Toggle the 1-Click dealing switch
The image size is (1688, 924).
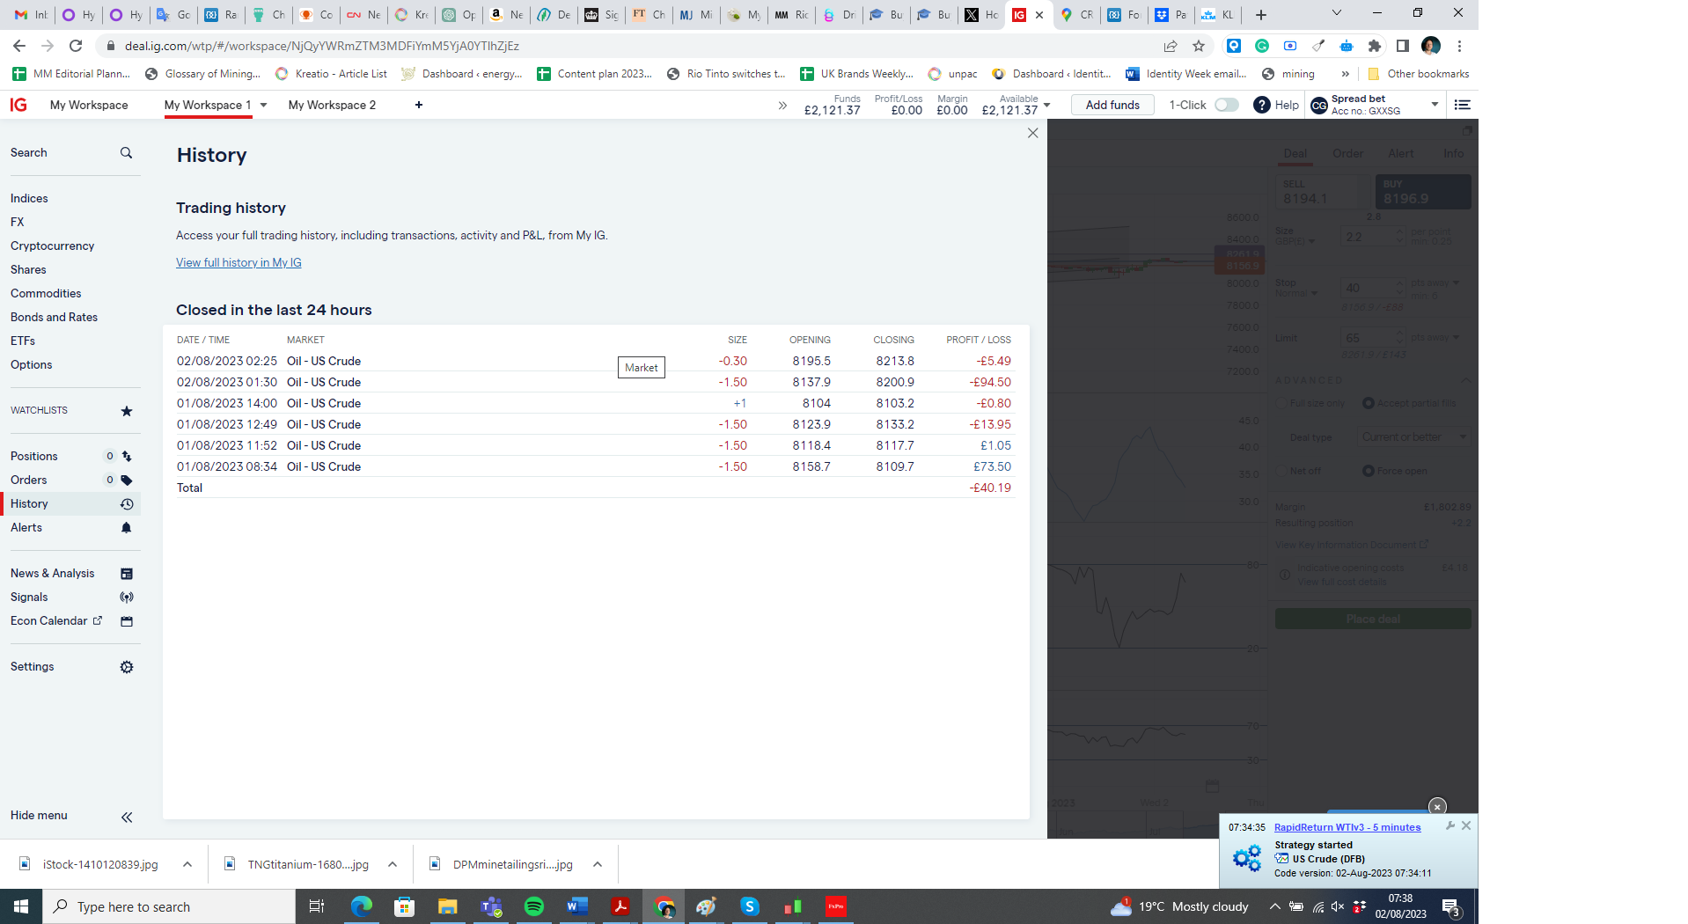tap(1227, 105)
